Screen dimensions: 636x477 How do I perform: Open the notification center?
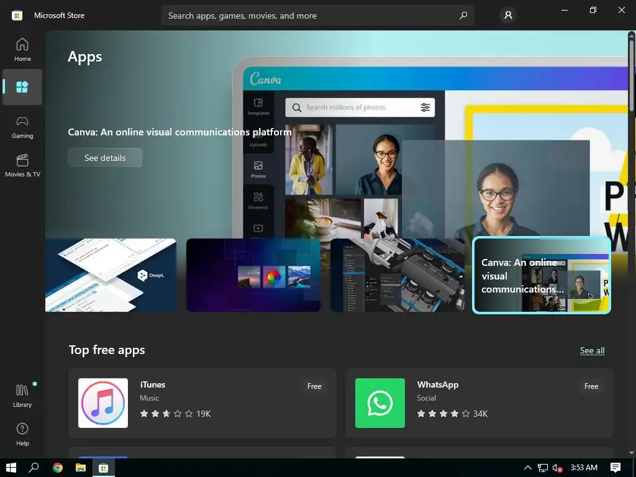coord(616,468)
